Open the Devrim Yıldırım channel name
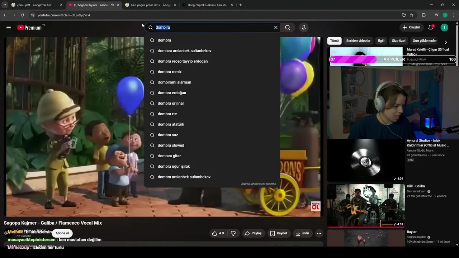The image size is (459, 258). tap(416, 191)
